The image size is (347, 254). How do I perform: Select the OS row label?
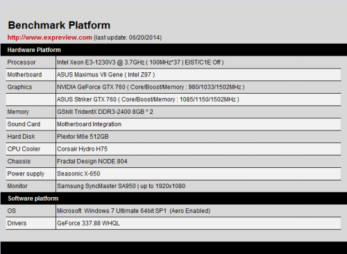click(x=12, y=211)
